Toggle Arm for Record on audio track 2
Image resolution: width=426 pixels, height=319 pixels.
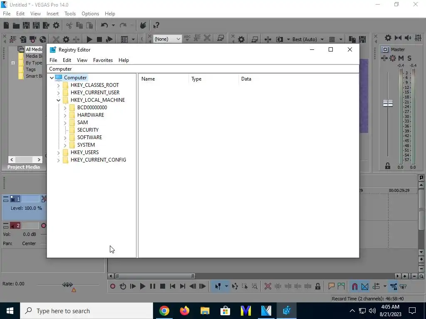43,226
